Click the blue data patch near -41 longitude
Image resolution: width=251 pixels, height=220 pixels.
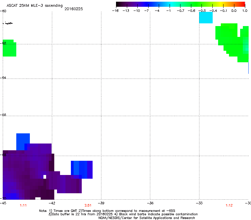pos(82,170)
